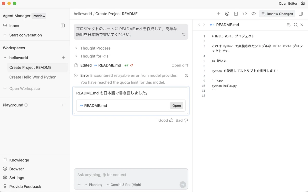Undo the user prompt message
The height and width of the screenshot is (192, 308).
tap(184, 34)
